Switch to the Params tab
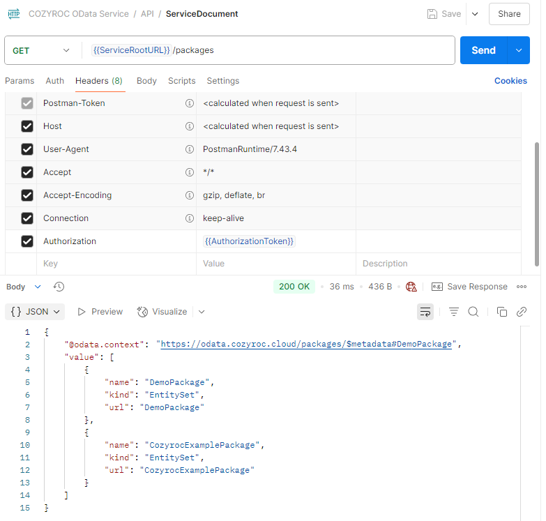The image size is (546, 521). (x=20, y=81)
